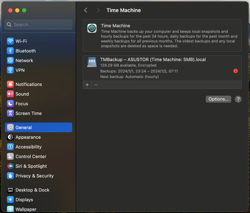Click the Accessibility icon in sidebar

coord(10,147)
